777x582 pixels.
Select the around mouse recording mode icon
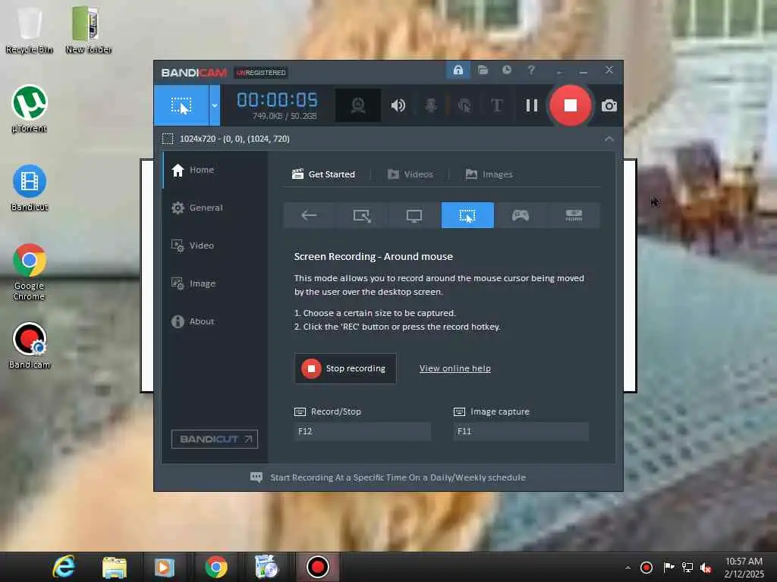coord(467,215)
